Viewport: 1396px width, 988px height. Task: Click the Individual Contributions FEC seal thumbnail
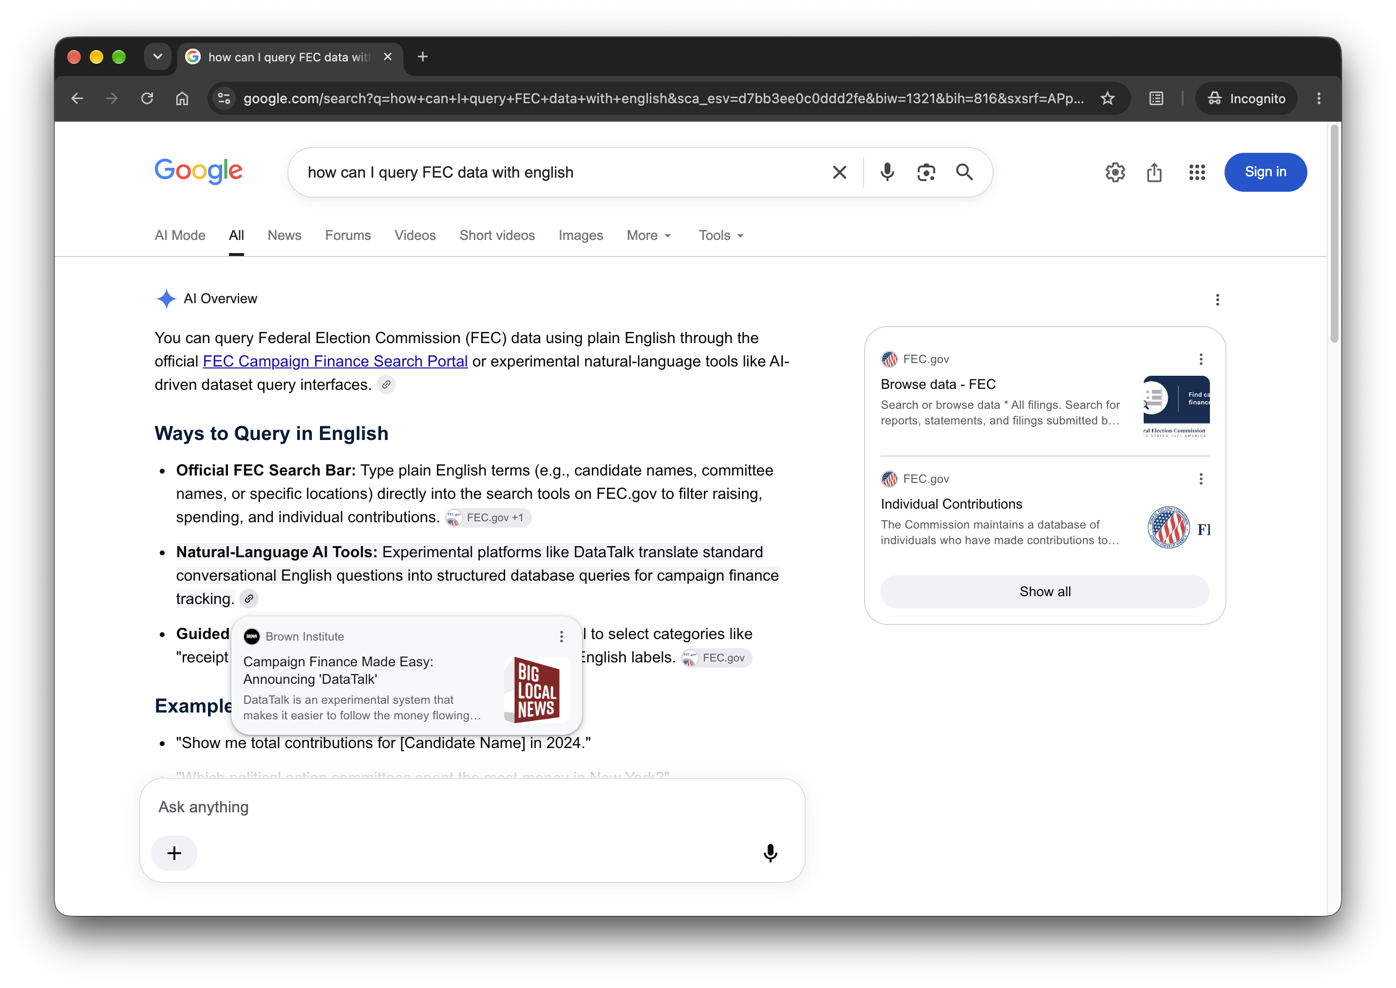[1176, 528]
